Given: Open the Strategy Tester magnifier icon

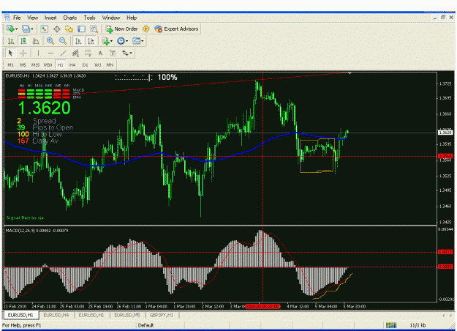Looking at the screenshot, I should point(94,29).
